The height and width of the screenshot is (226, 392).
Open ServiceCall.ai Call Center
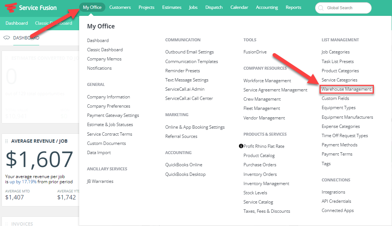[x=189, y=98]
